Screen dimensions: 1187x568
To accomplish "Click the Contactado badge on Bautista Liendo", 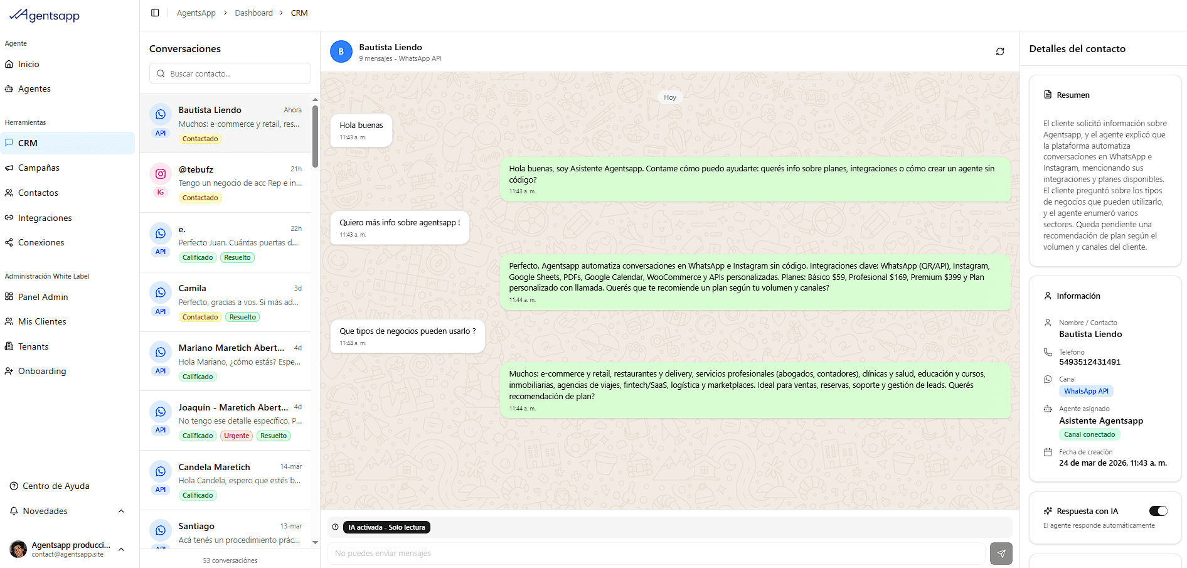I will click(x=200, y=139).
